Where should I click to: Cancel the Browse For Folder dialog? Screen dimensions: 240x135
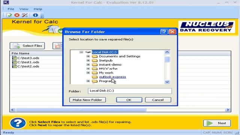coord(158,100)
